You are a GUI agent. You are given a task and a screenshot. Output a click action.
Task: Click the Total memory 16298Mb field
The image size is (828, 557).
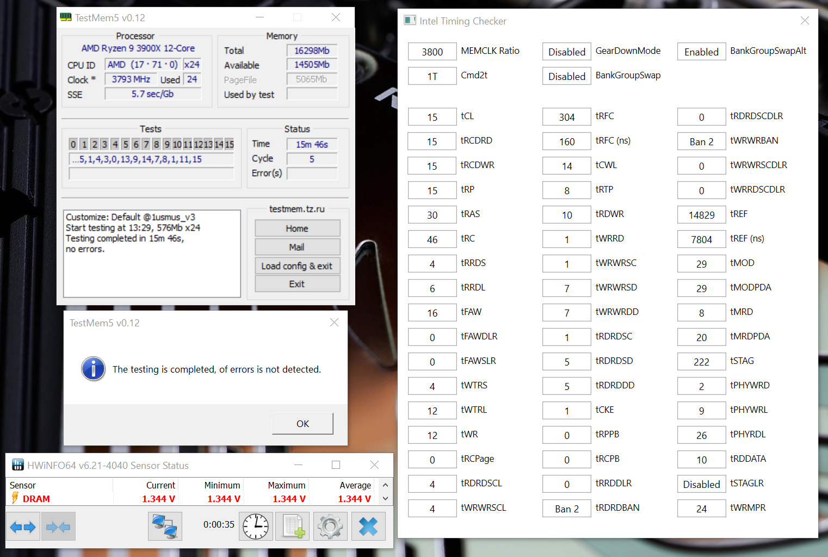tap(312, 51)
